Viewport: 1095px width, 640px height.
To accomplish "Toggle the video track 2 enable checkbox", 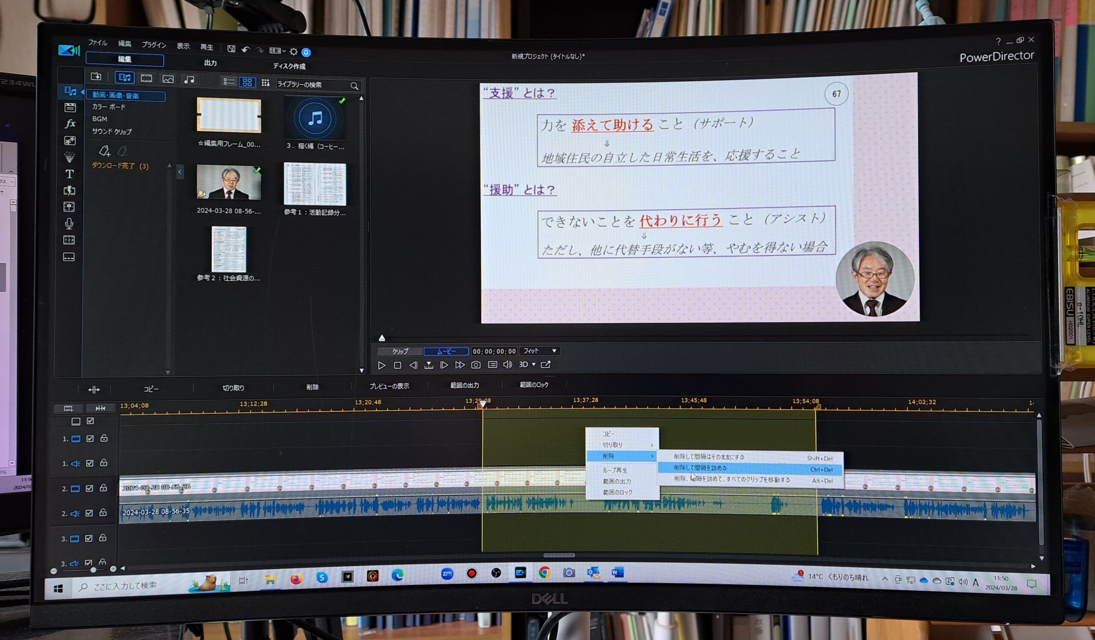I will (89, 489).
